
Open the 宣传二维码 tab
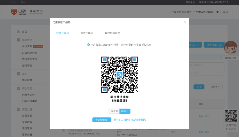pos(87,33)
